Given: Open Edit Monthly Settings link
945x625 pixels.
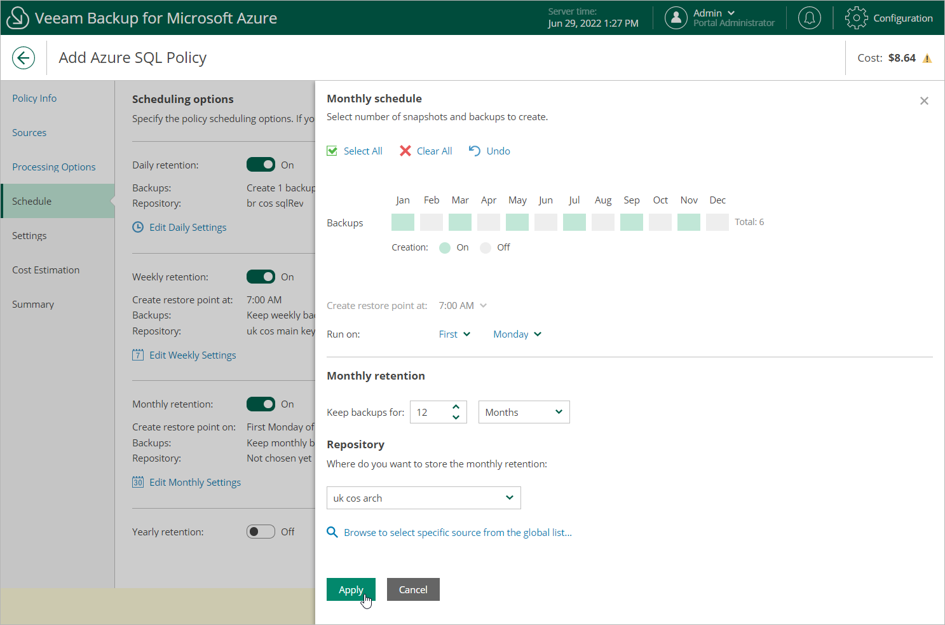Looking at the screenshot, I should click(195, 482).
